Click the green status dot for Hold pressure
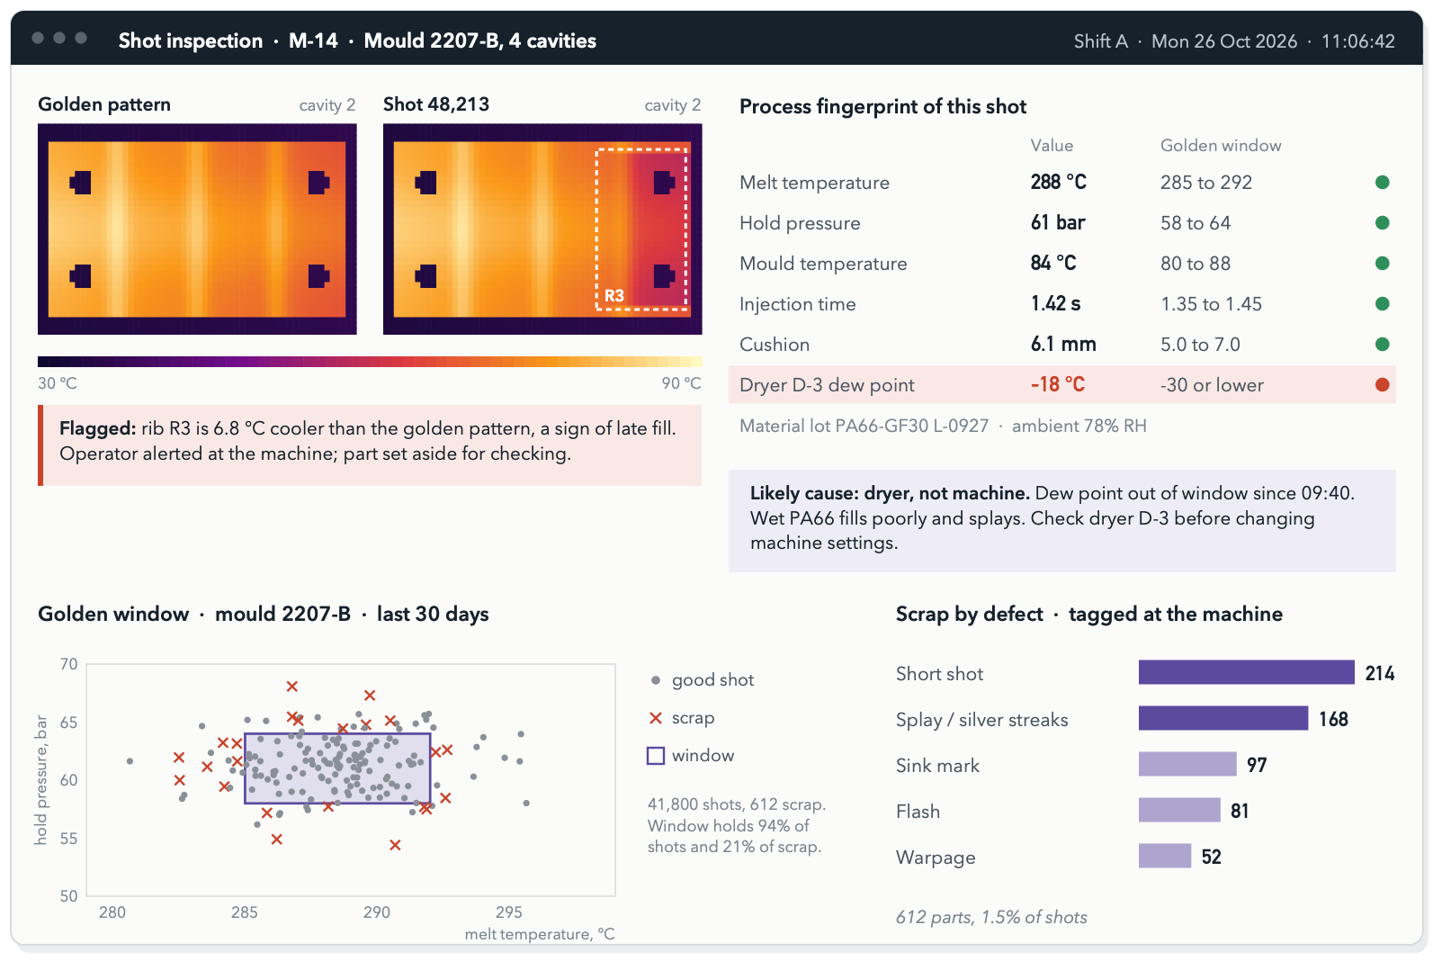The width and height of the screenshot is (1433, 961). pos(1383,223)
